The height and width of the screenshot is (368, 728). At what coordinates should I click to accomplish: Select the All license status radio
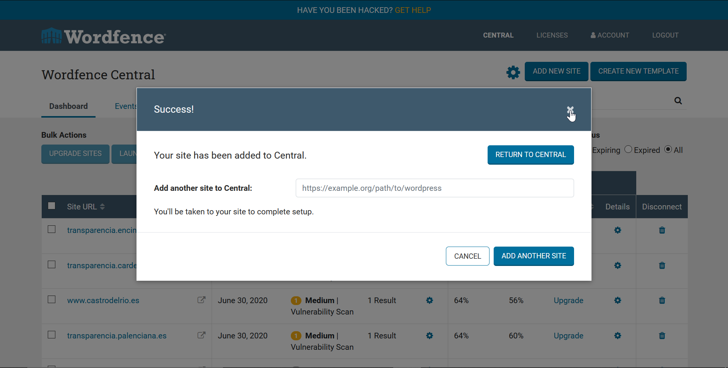click(x=668, y=149)
